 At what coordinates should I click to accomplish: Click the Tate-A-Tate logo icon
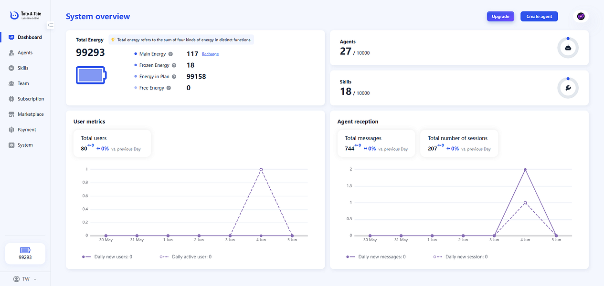(14, 16)
